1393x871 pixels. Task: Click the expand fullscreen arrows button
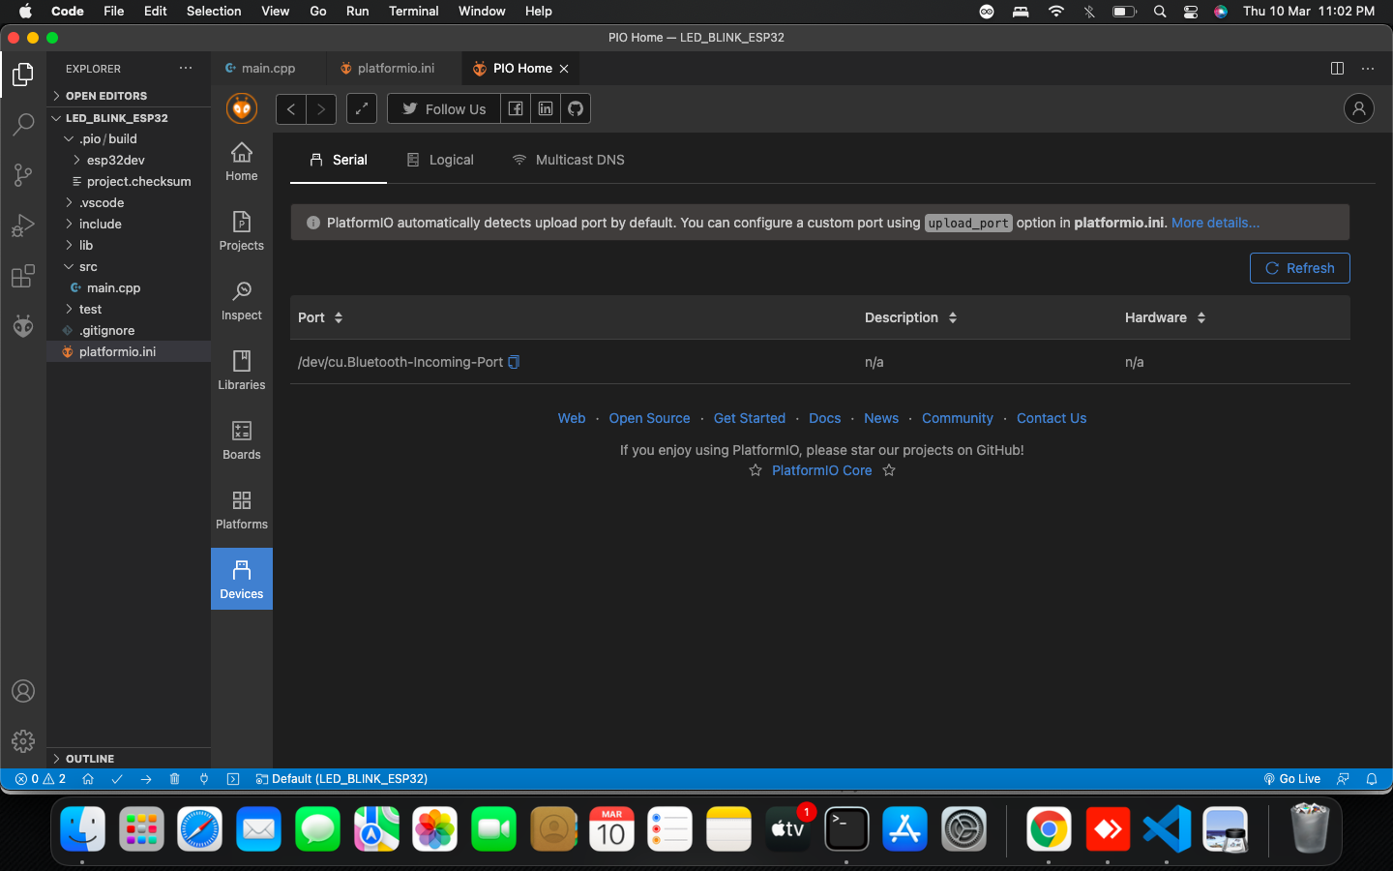point(362,109)
